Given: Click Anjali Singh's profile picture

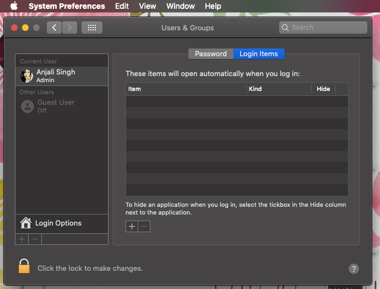Looking at the screenshot, I should tap(26, 76).
